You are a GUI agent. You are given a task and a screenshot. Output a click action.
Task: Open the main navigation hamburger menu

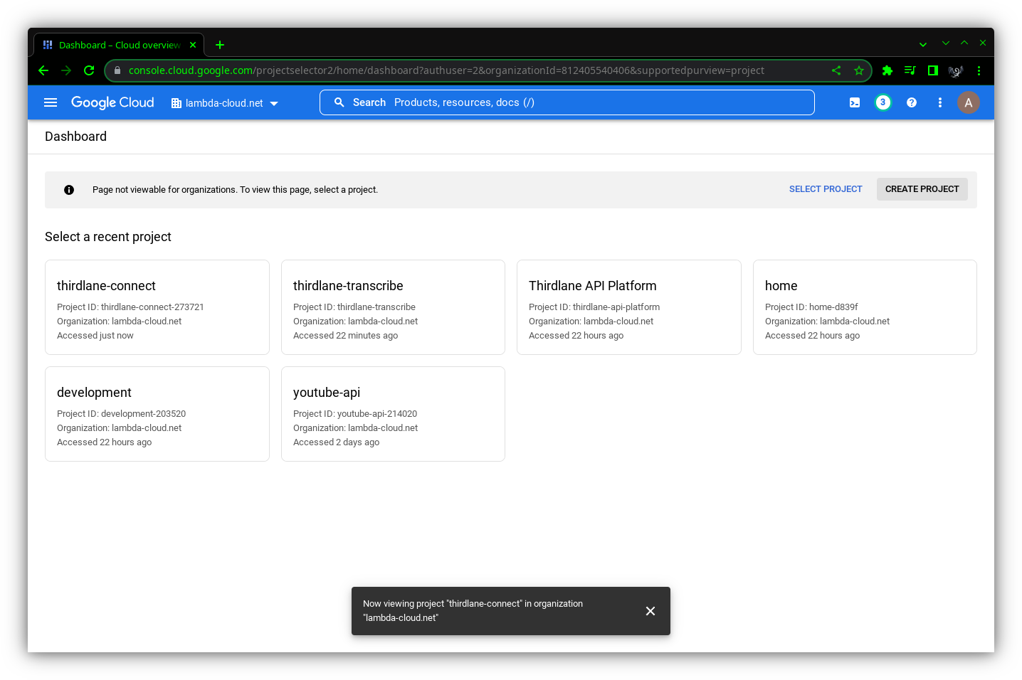(51, 102)
